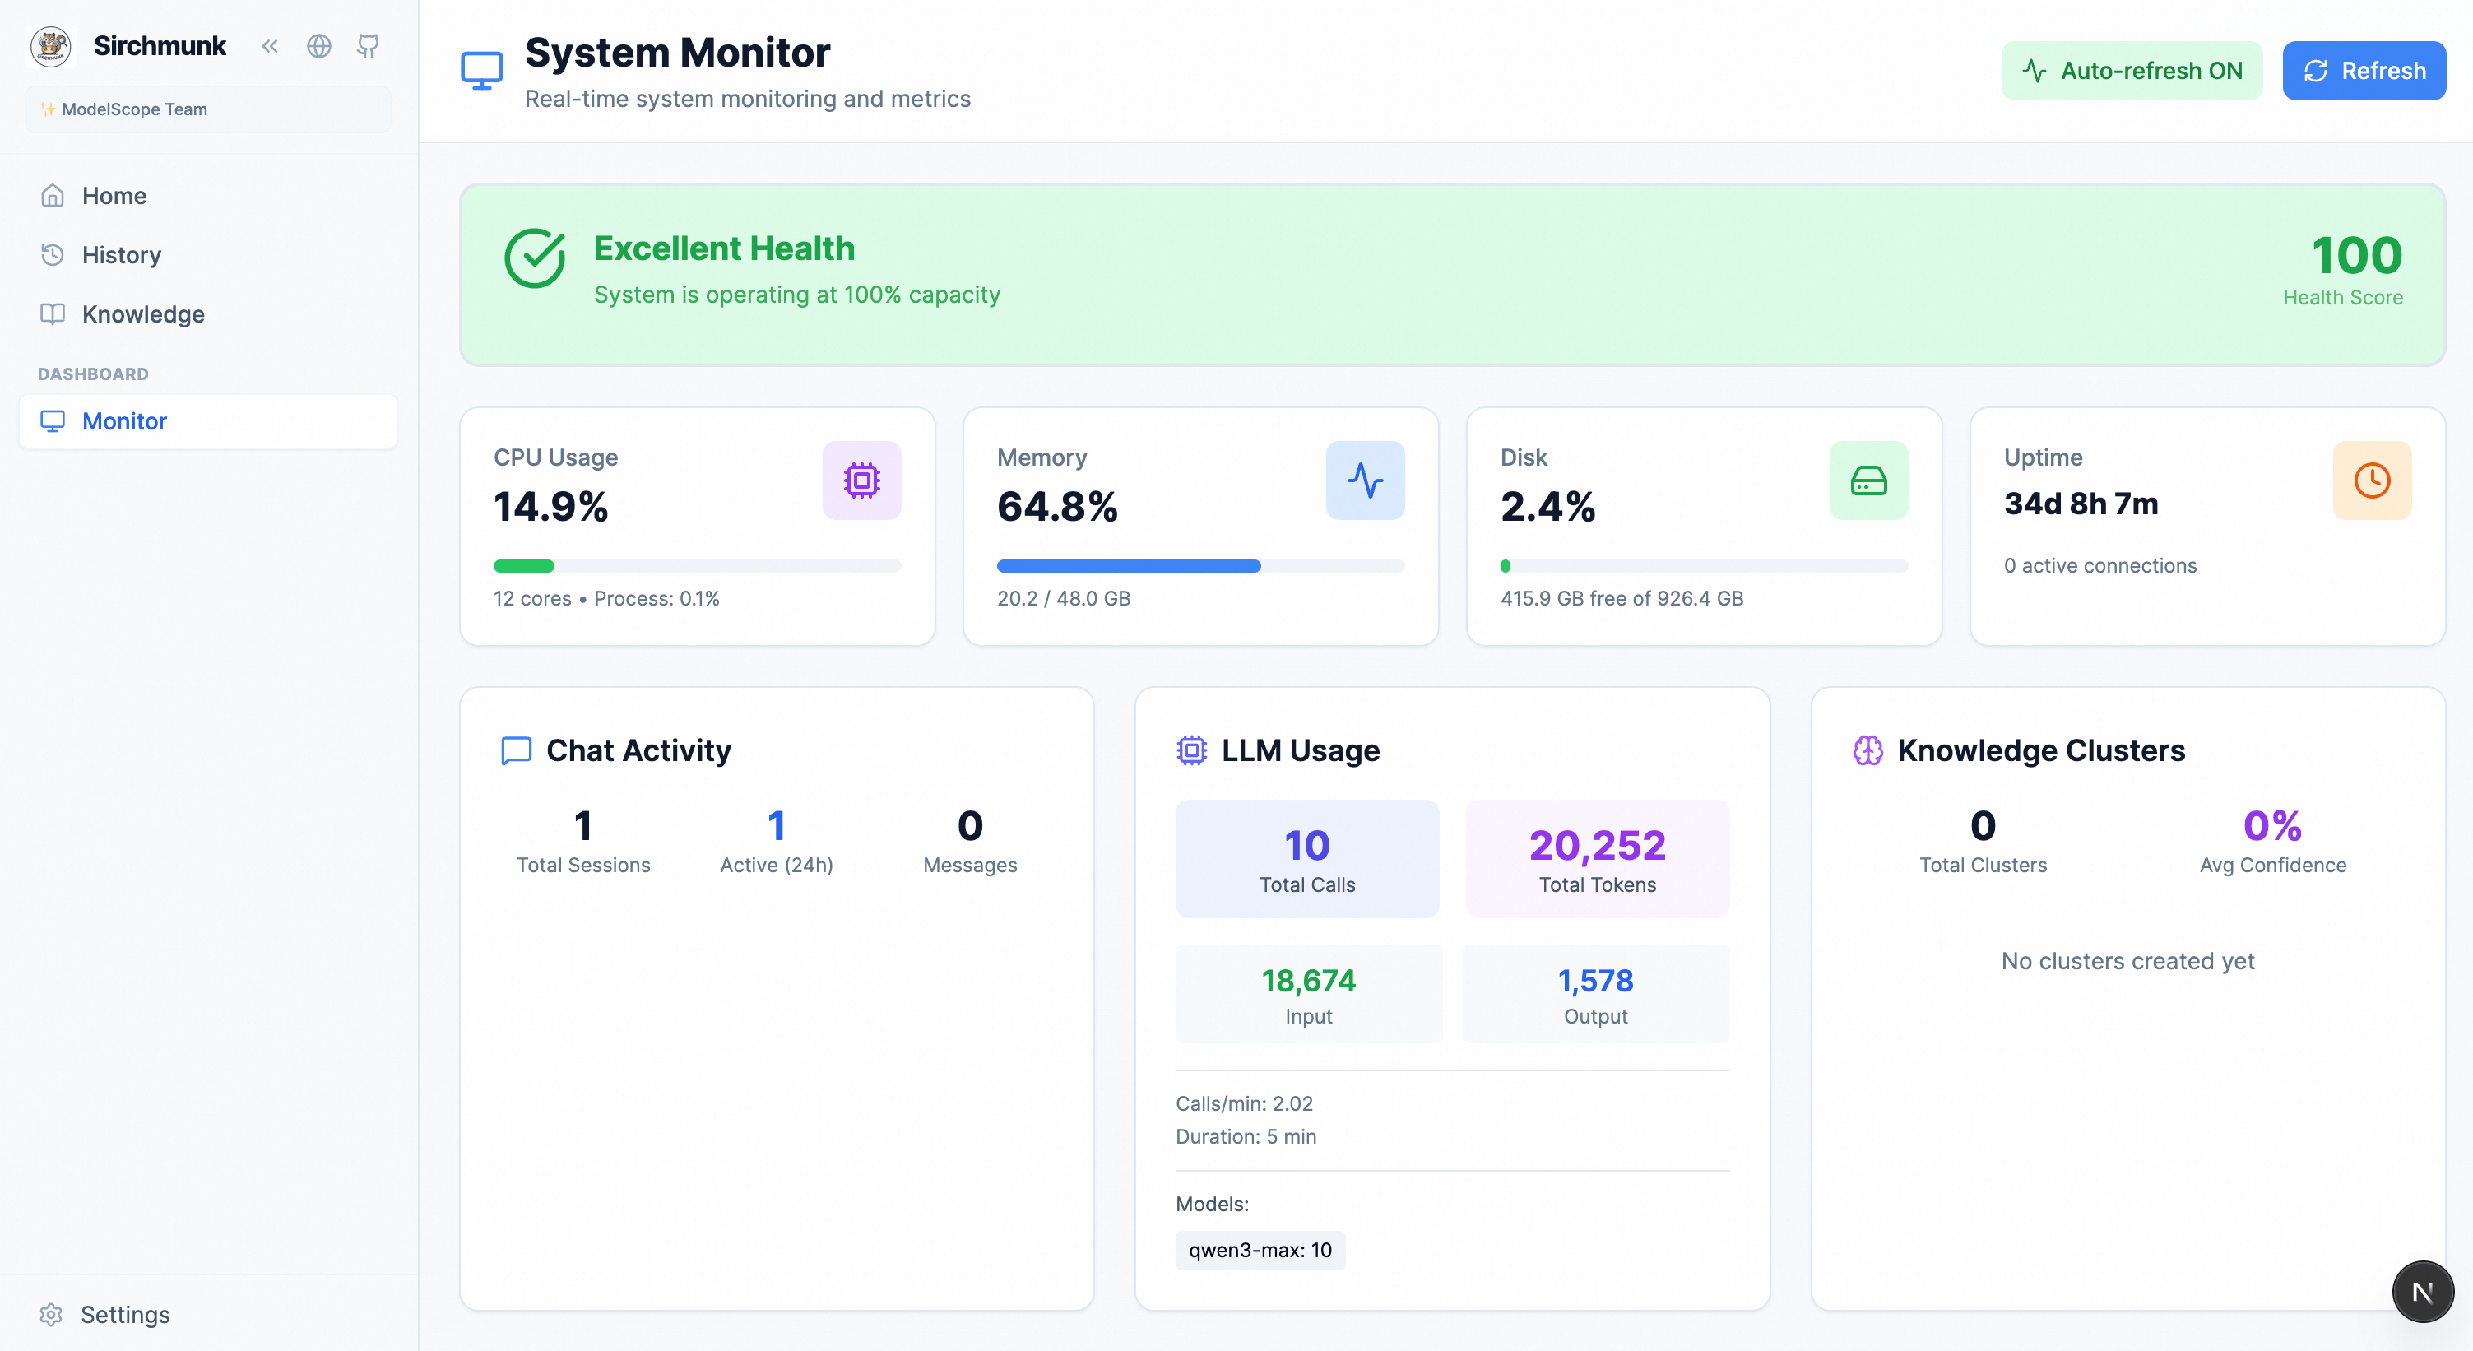The height and width of the screenshot is (1351, 2473).
Task: Click the clock icon on the Uptime card
Action: point(2371,481)
